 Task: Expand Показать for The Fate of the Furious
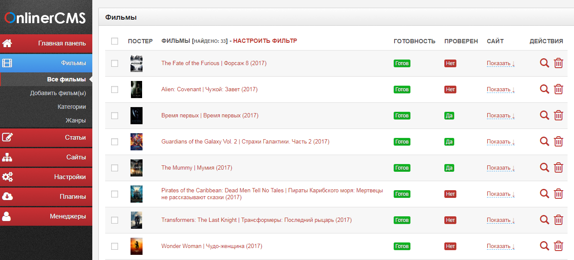click(x=501, y=63)
